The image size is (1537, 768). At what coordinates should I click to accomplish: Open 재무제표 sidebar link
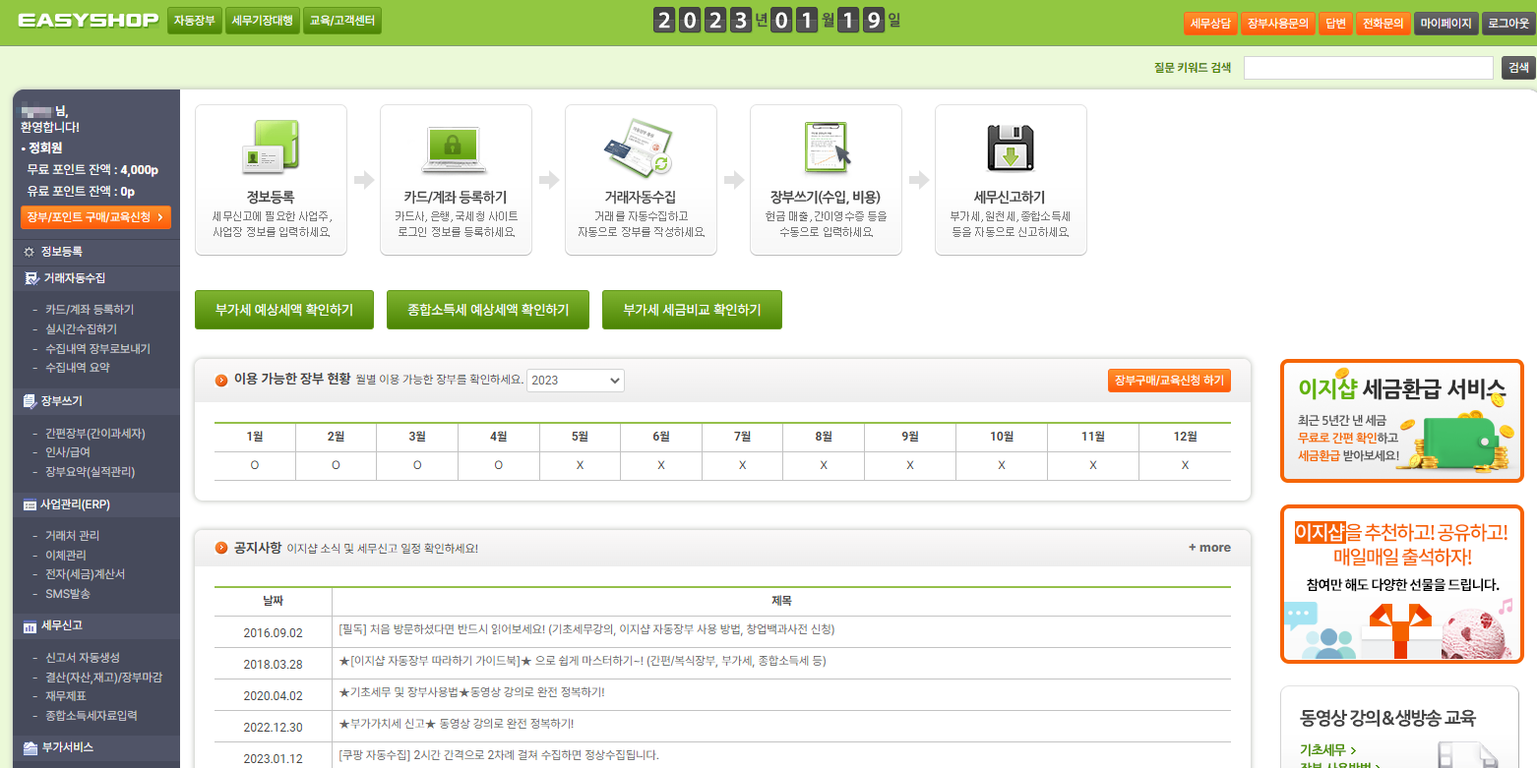pyautogui.click(x=66, y=696)
